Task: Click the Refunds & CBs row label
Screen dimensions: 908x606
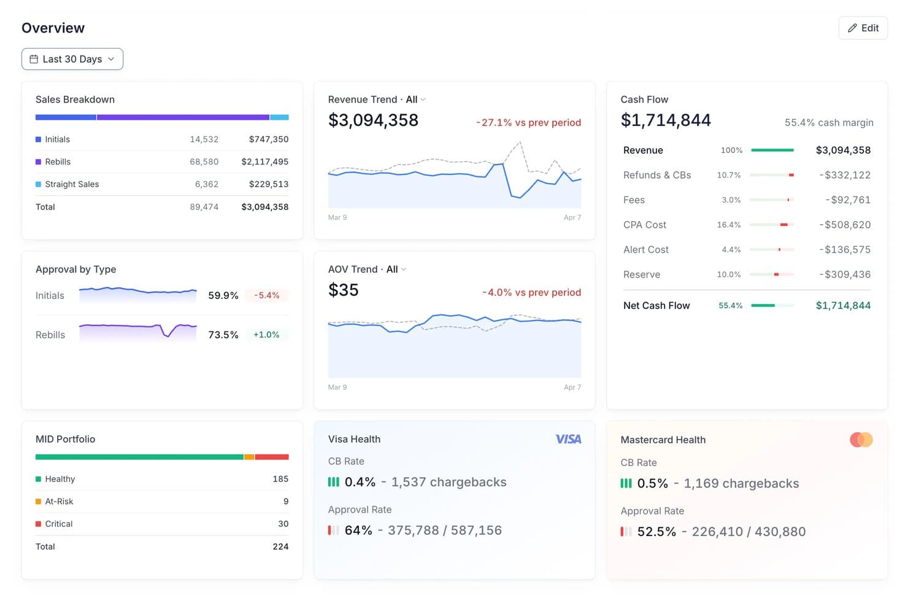Action: (657, 175)
